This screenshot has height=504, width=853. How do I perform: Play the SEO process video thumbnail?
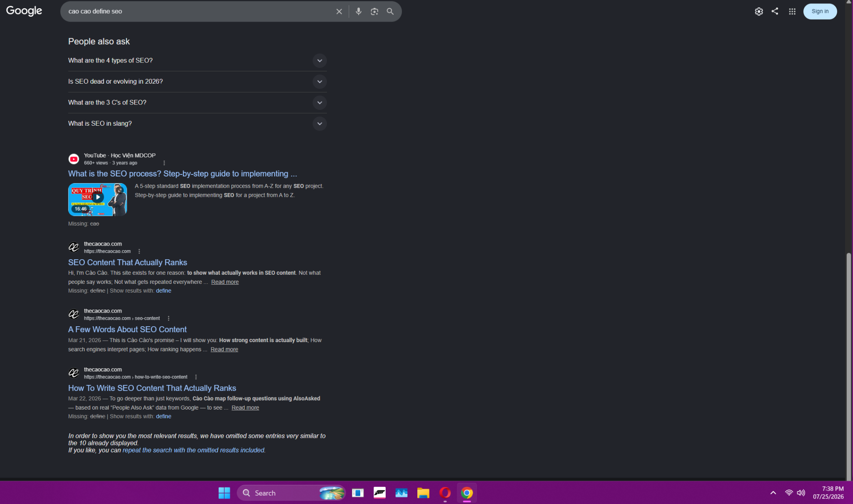97,199
